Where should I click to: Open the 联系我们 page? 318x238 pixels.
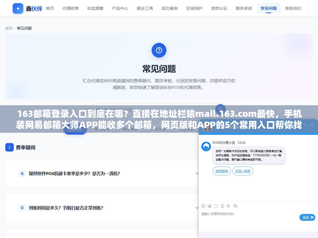pos(293,8)
